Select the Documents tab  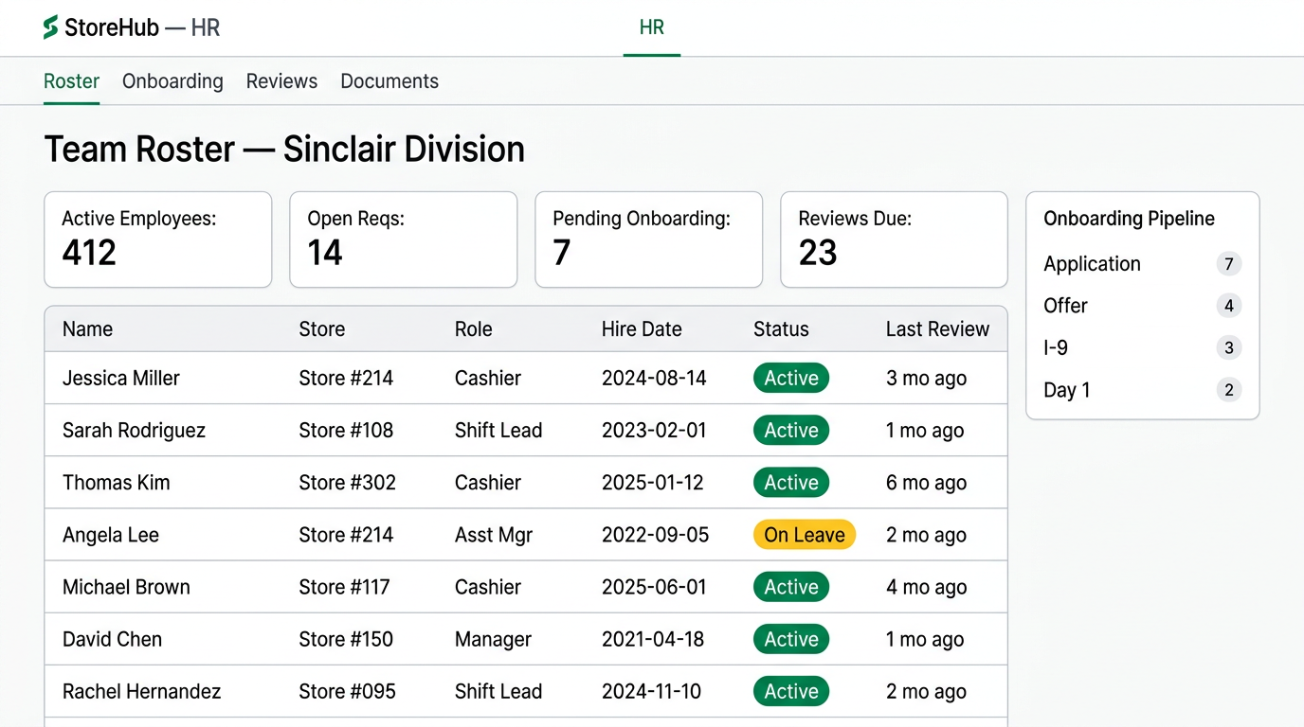[389, 81]
